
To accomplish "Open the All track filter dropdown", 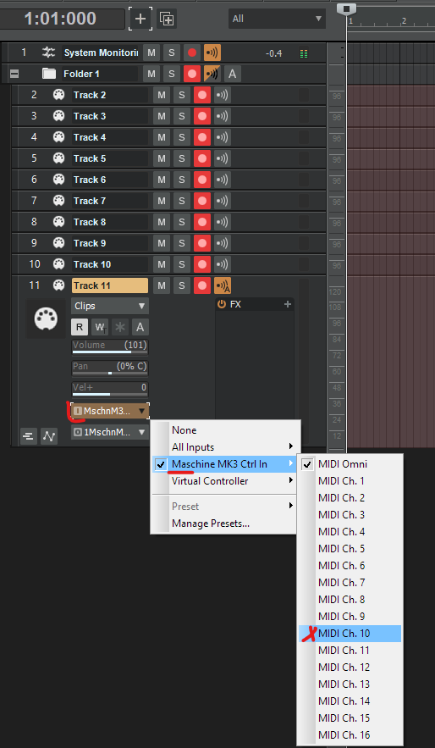I will coord(277,19).
